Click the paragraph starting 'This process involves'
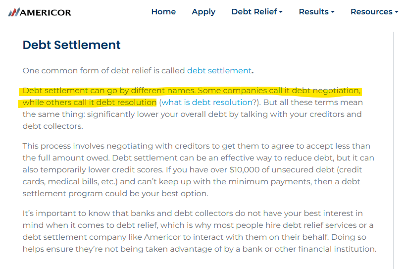Screen dimensions: 405x269 (199, 170)
